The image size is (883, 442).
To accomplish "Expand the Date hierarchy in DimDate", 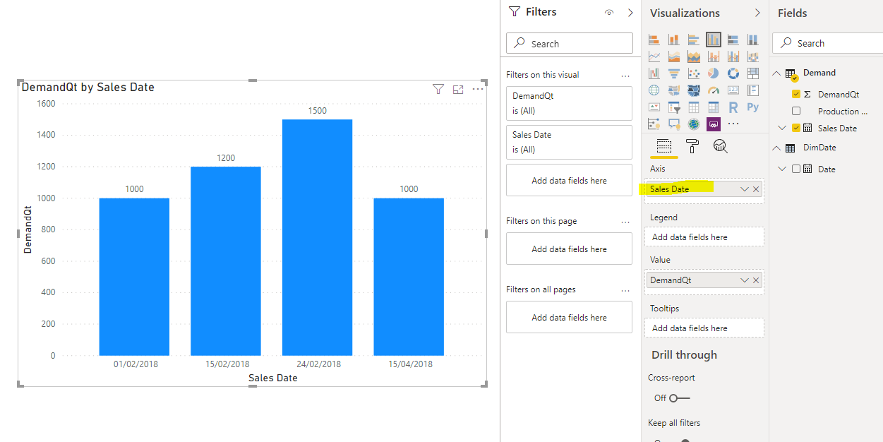I will click(x=782, y=169).
